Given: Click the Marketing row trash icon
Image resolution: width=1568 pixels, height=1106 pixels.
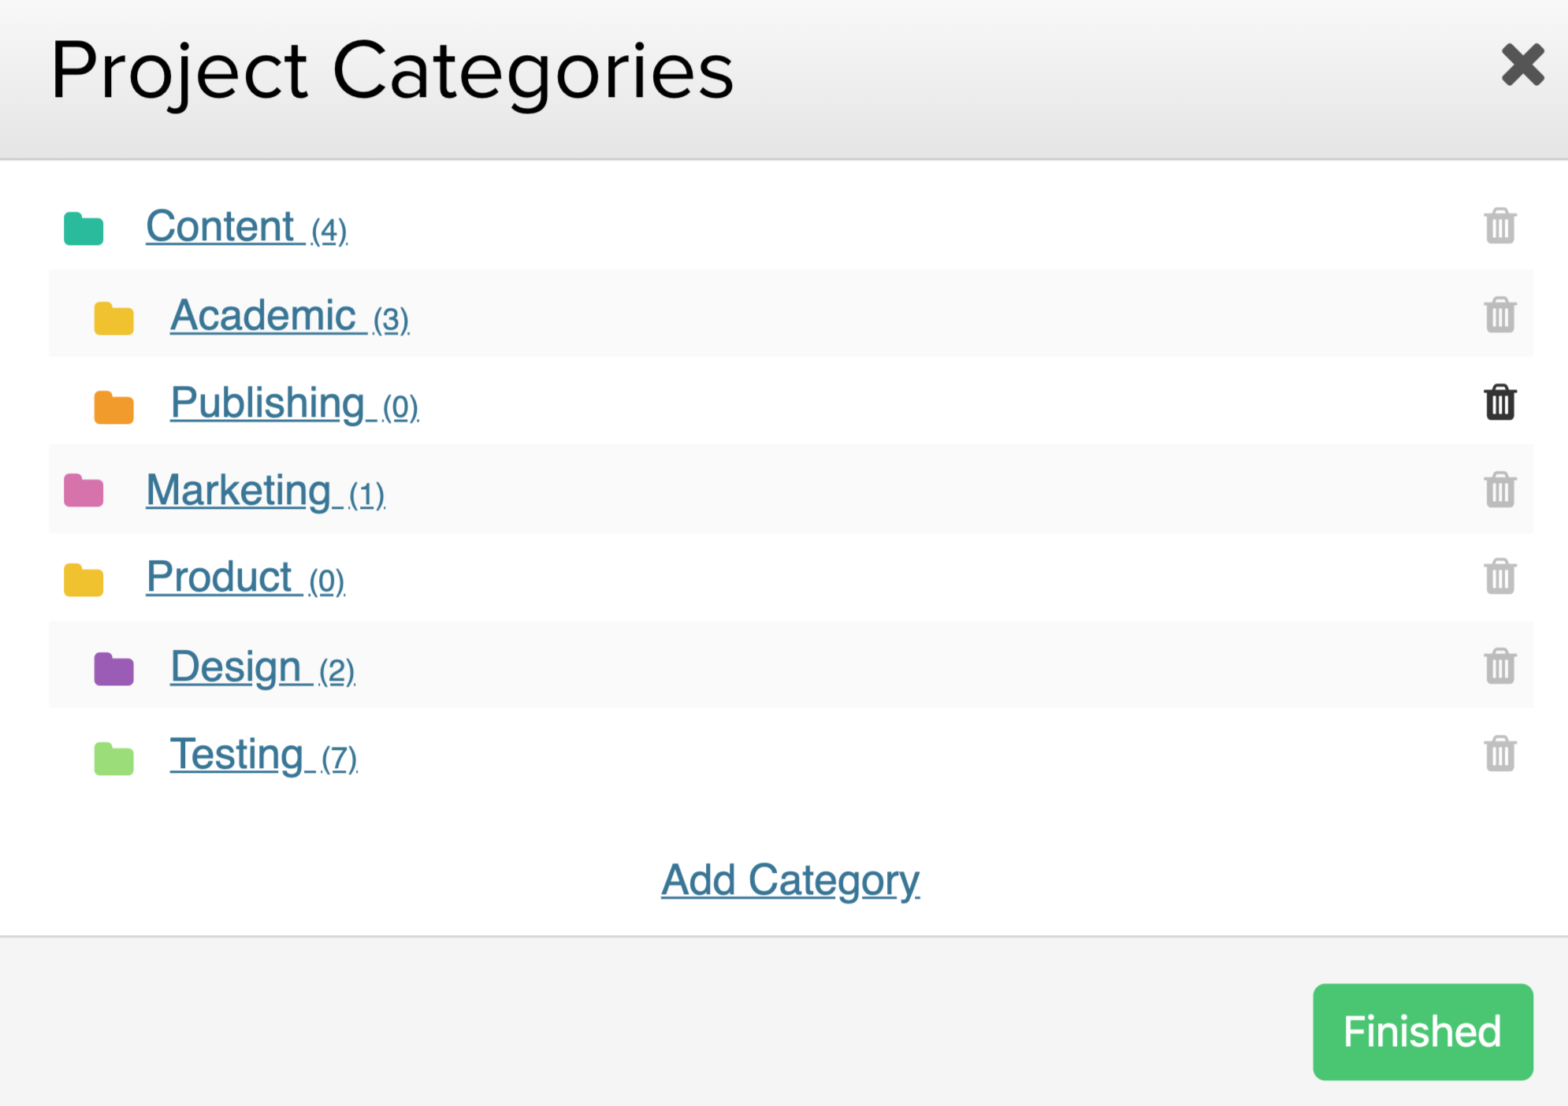Looking at the screenshot, I should tap(1499, 490).
